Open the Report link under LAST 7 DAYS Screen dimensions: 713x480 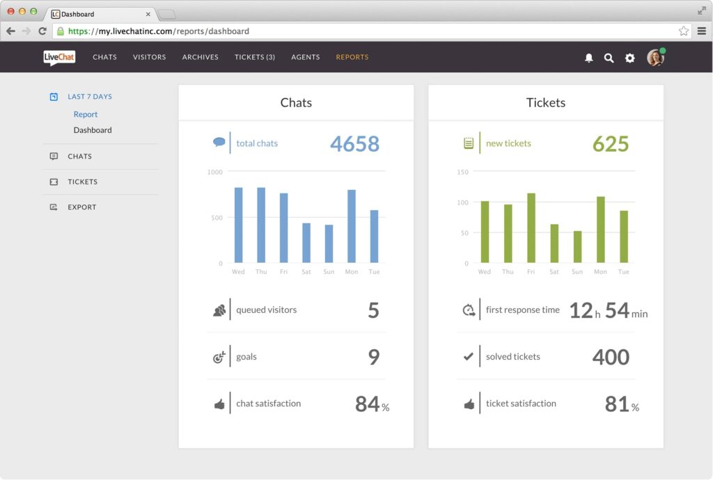coord(86,114)
